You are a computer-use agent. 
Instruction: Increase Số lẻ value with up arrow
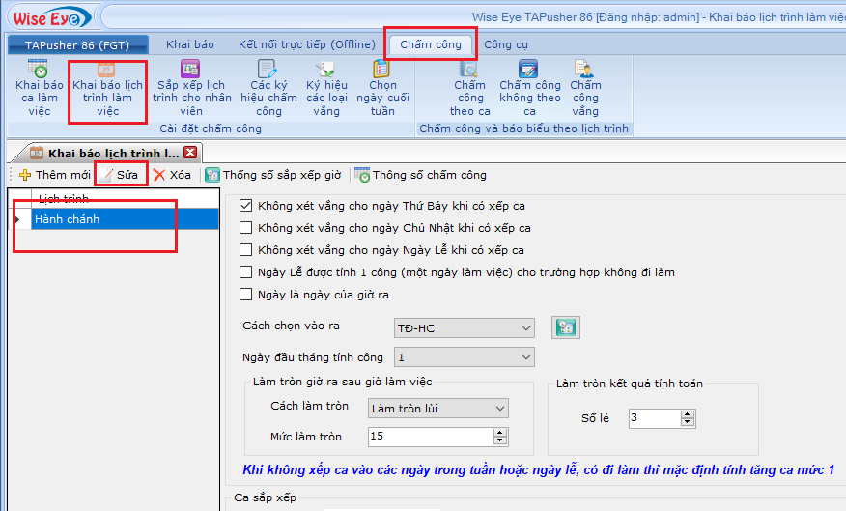point(687,413)
